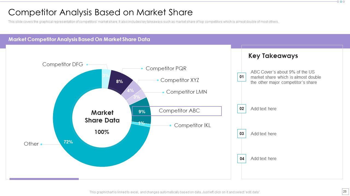Click the 4% Competitor XYZ segment
350x196 pixels.
(x=130, y=90)
